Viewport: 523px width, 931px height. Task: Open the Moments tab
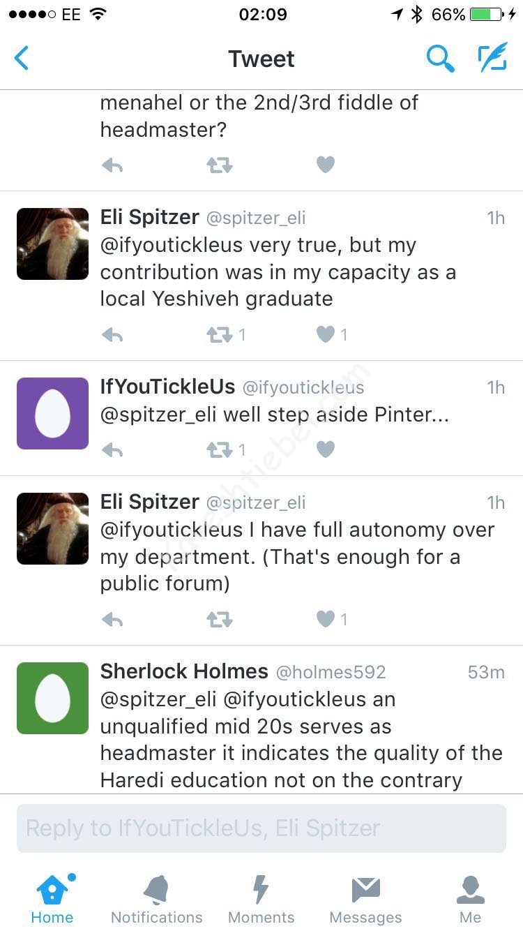tap(261, 899)
